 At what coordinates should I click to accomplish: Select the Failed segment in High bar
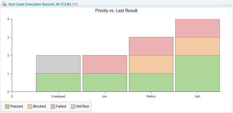(x=198, y=28)
